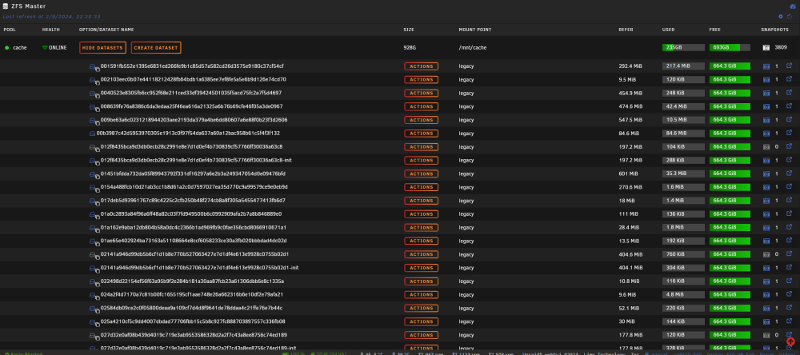Click the lock dataset icon beside 022498d2
The height and width of the screenshot is (355, 800).
point(94,281)
